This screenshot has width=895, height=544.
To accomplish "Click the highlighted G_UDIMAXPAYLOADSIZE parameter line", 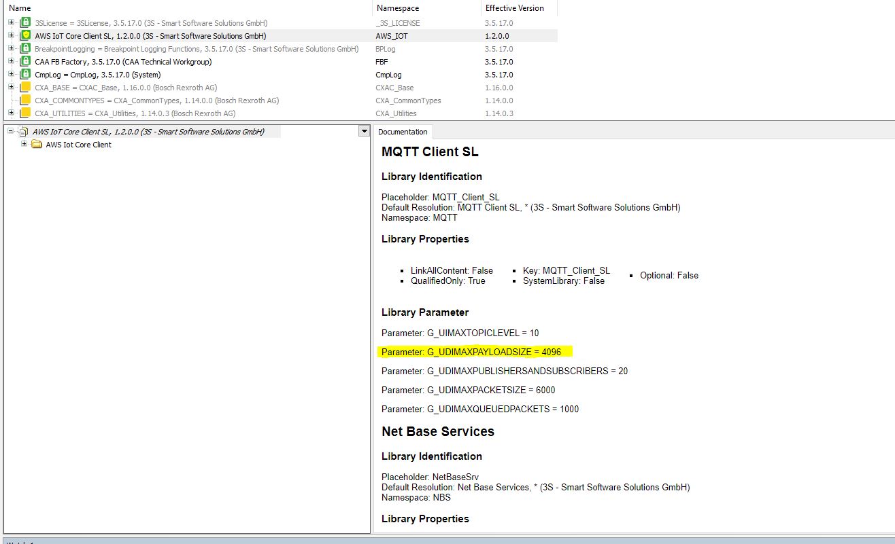I will click(476, 352).
